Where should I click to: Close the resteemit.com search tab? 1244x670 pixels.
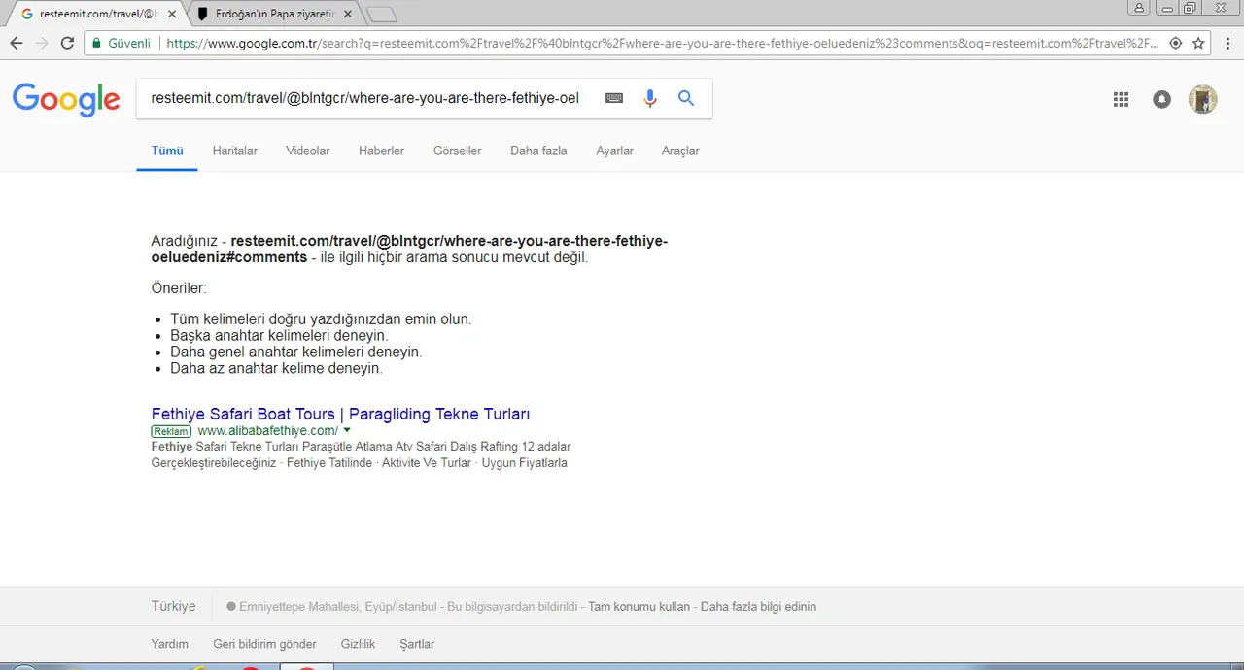click(x=172, y=15)
